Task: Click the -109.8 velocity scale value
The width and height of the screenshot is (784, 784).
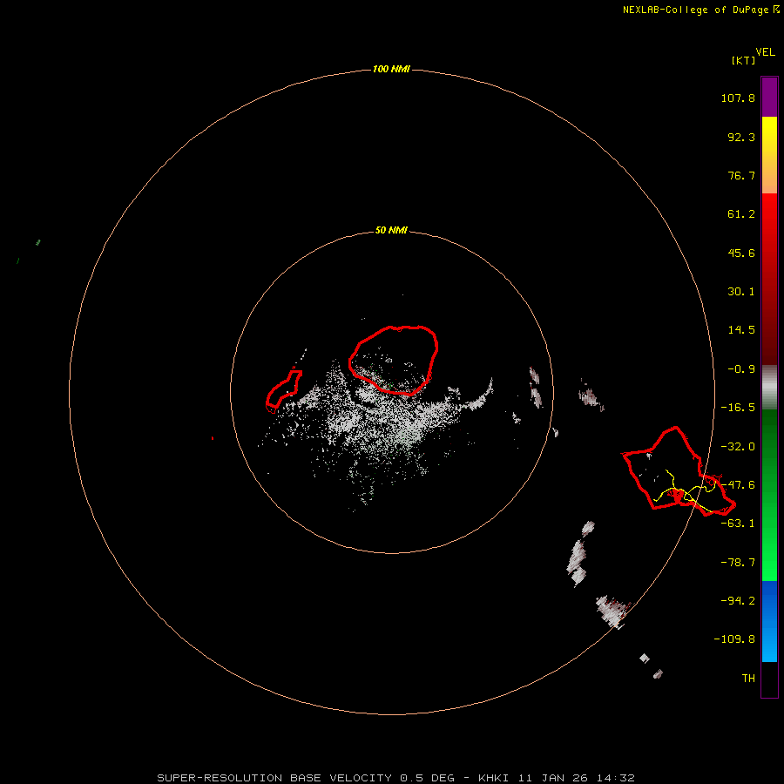Action: 734,639
